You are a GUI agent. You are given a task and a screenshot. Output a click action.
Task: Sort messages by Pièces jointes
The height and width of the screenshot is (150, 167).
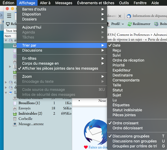pos(137,115)
